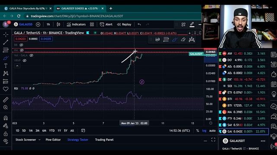Select eraser in floating drawing toolbar
This screenshot has height=155, width=277.
pos(183,40)
